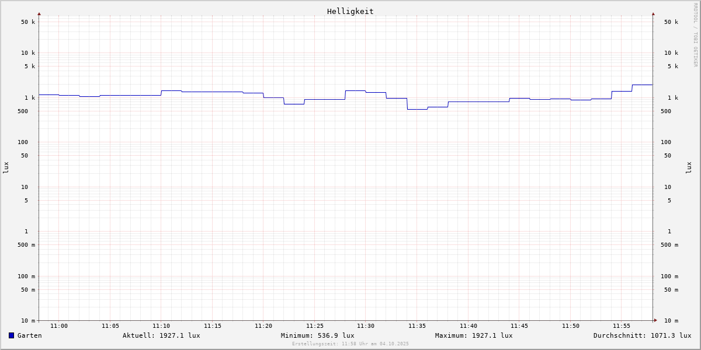Select the Maximum 1927.1 lux value

point(474,335)
